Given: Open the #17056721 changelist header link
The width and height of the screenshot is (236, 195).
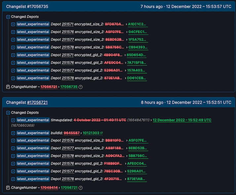Looking at the screenshot, I should [x=37, y=102].
